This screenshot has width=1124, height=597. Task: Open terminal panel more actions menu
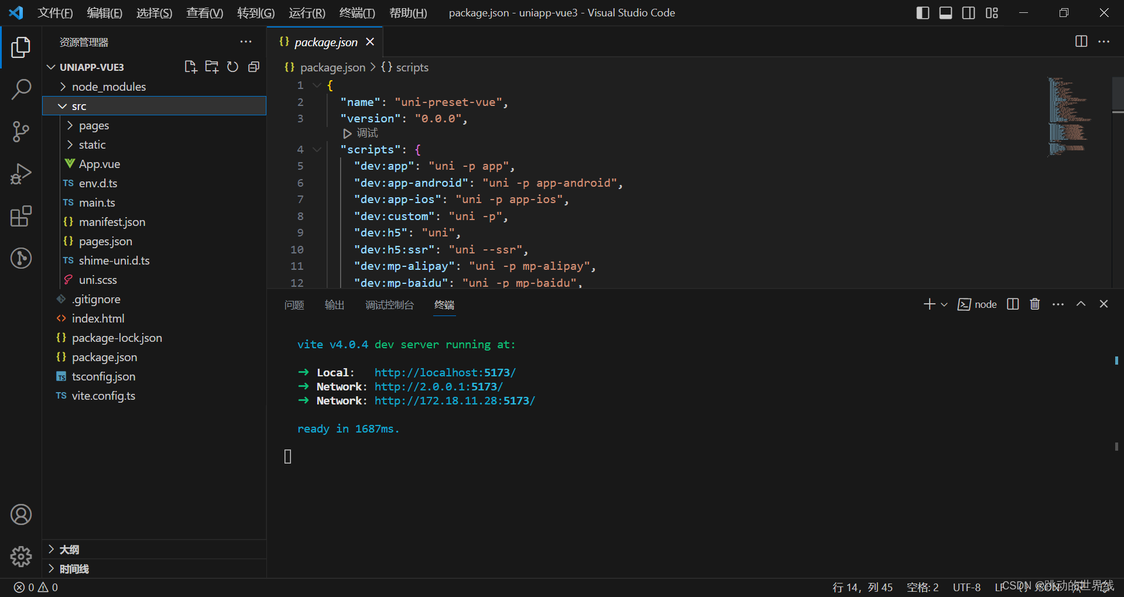(x=1058, y=304)
